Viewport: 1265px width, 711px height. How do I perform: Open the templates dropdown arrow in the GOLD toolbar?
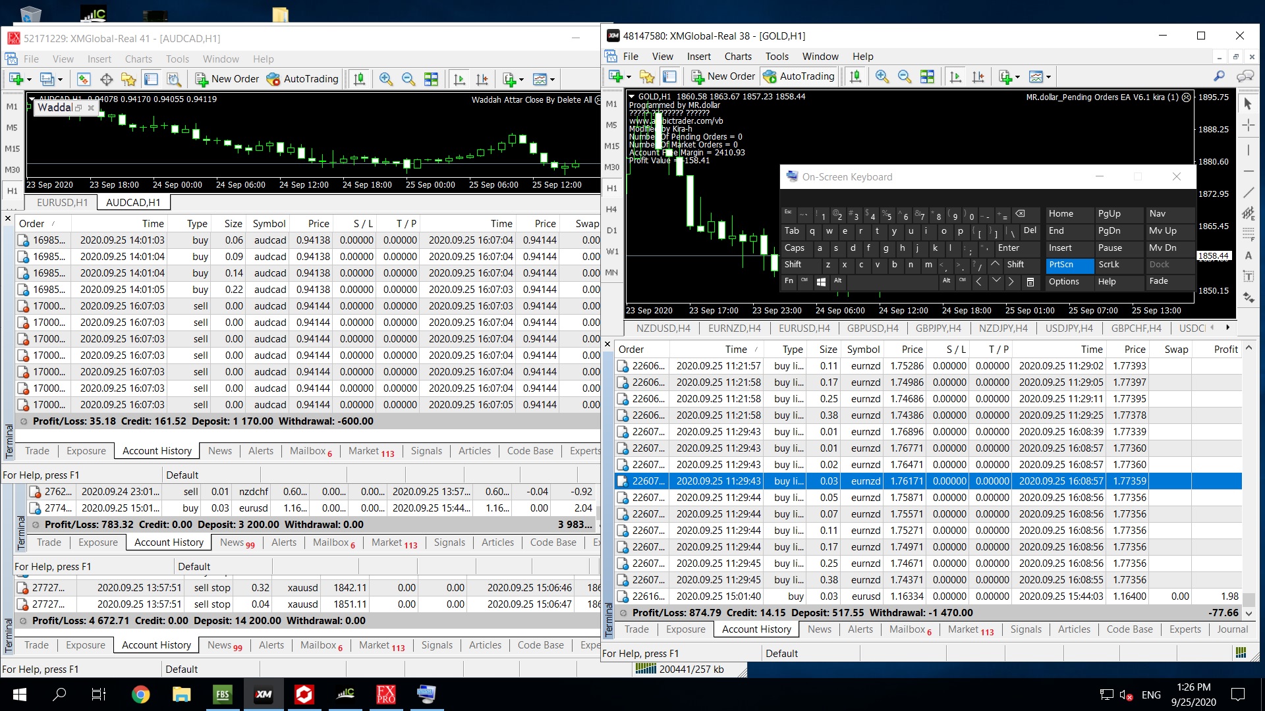click(1048, 77)
